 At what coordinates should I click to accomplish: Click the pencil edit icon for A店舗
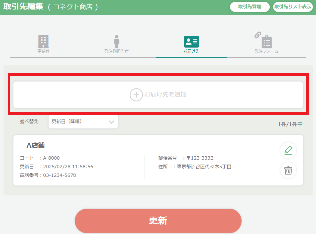288,150
